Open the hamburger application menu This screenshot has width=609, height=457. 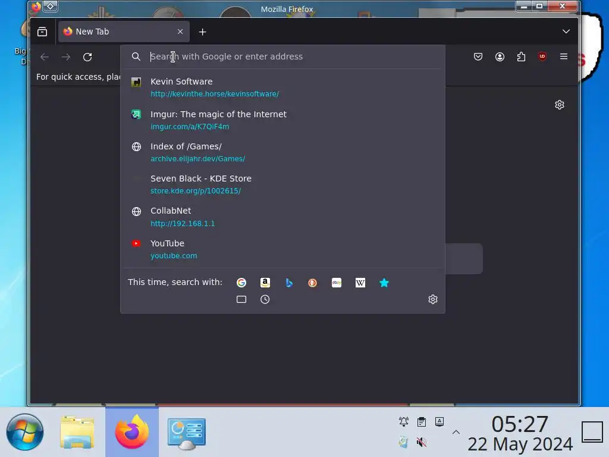coord(564,57)
